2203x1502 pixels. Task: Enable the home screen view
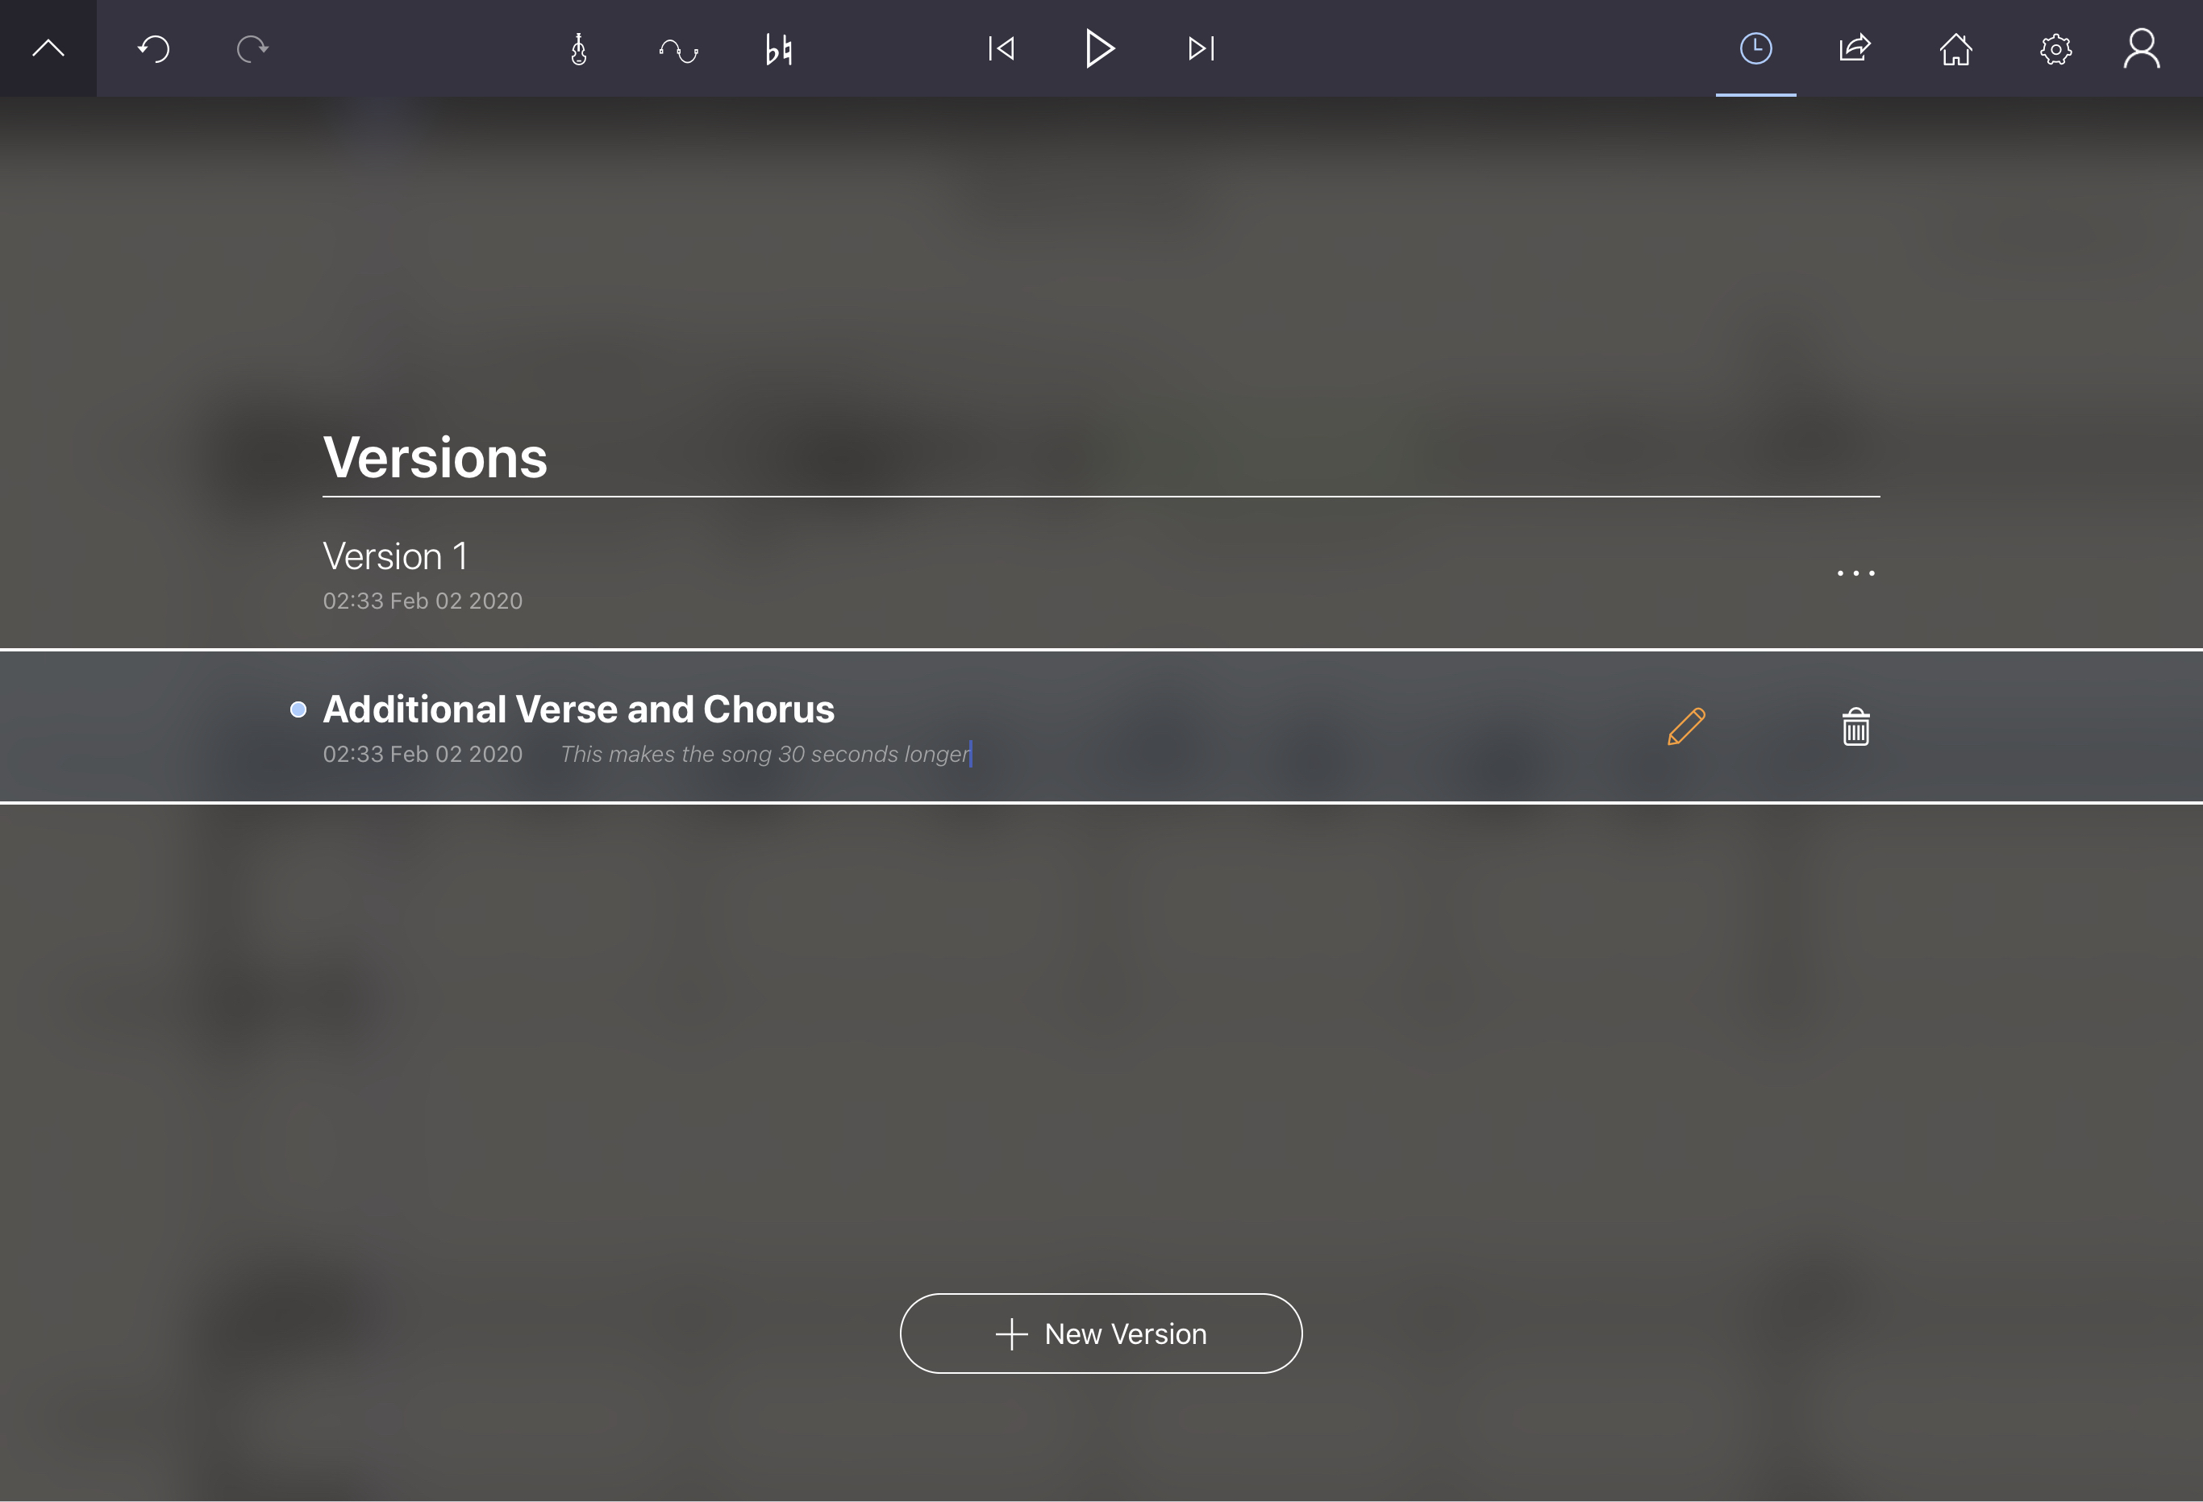(1955, 48)
